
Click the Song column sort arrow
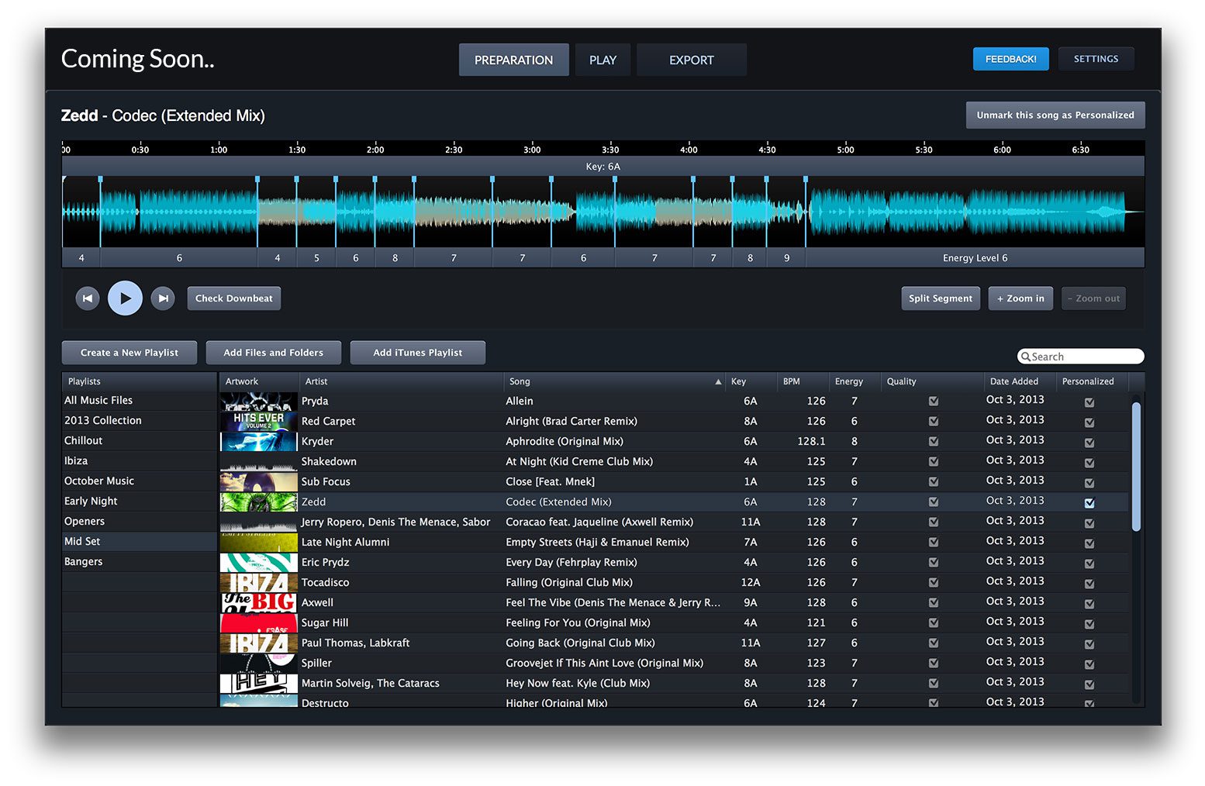718,381
